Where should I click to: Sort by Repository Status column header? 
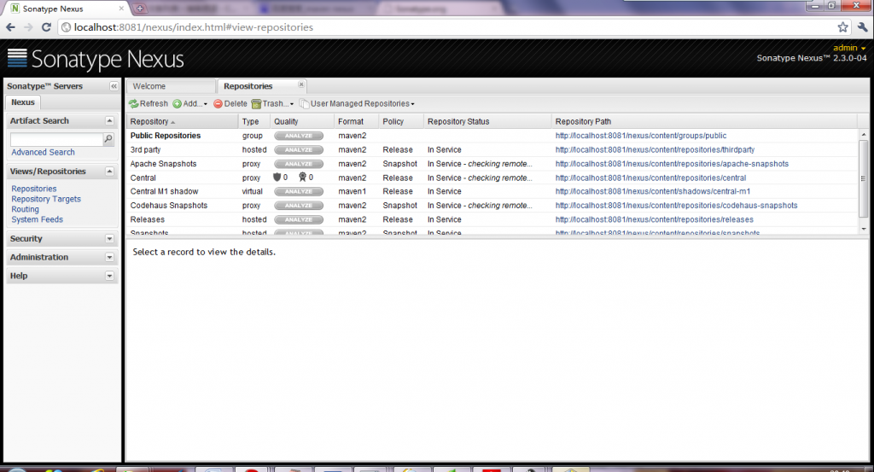(x=487, y=121)
